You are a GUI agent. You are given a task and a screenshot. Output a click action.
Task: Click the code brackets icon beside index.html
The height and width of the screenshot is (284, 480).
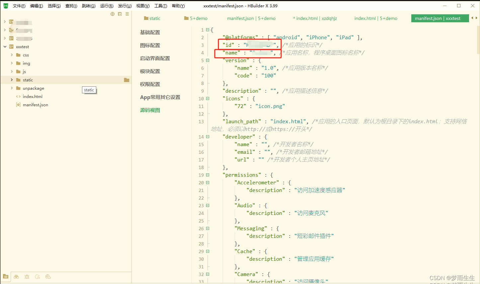pos(18,97)
